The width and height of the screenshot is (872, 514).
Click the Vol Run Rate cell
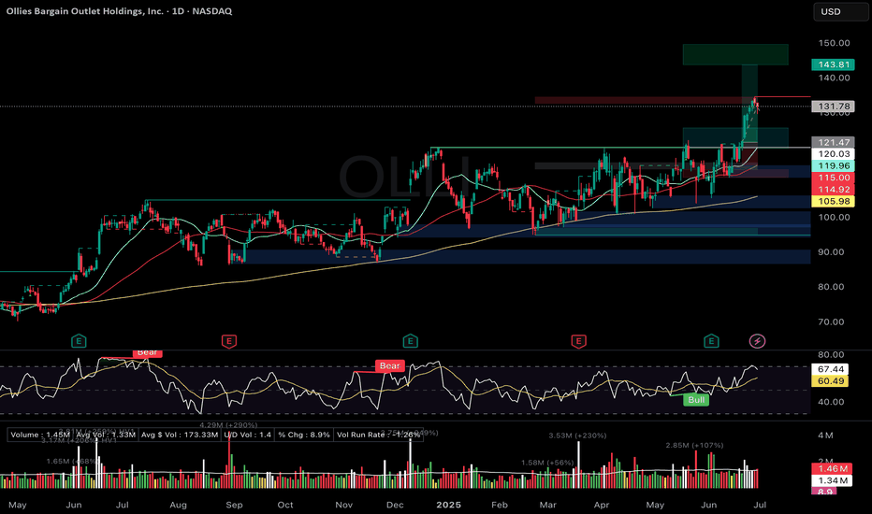[378, 435]
